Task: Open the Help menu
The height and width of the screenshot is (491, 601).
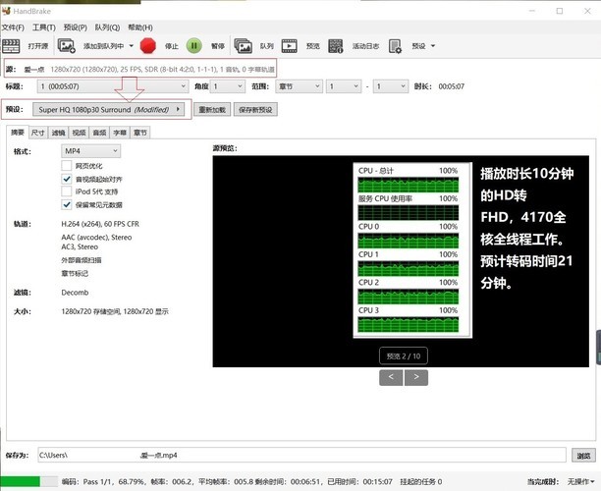Action: 139,27
